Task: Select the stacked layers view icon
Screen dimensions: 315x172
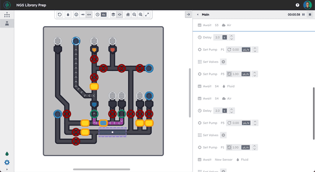Action: coord(113,15)
